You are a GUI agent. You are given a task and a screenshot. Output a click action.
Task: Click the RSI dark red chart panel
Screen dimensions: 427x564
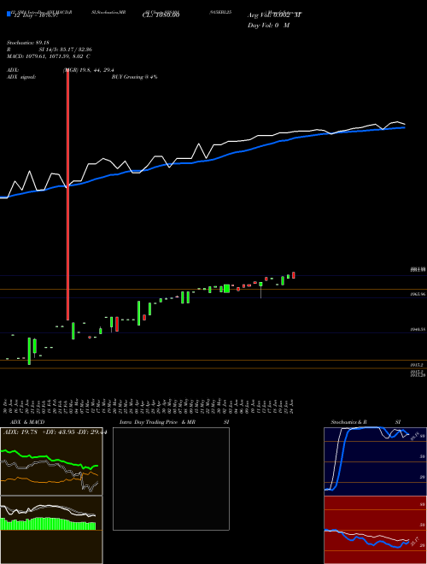(375, 530)
